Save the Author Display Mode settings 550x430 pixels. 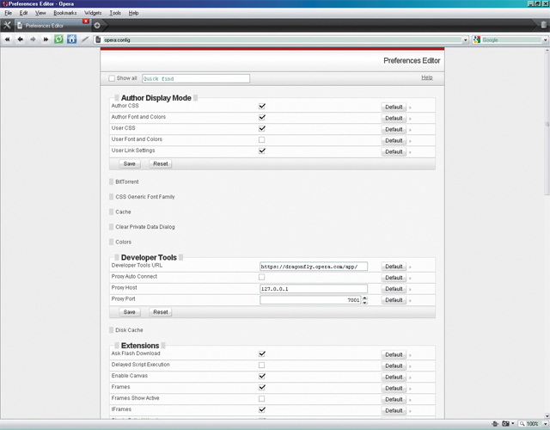click(130, 164)
